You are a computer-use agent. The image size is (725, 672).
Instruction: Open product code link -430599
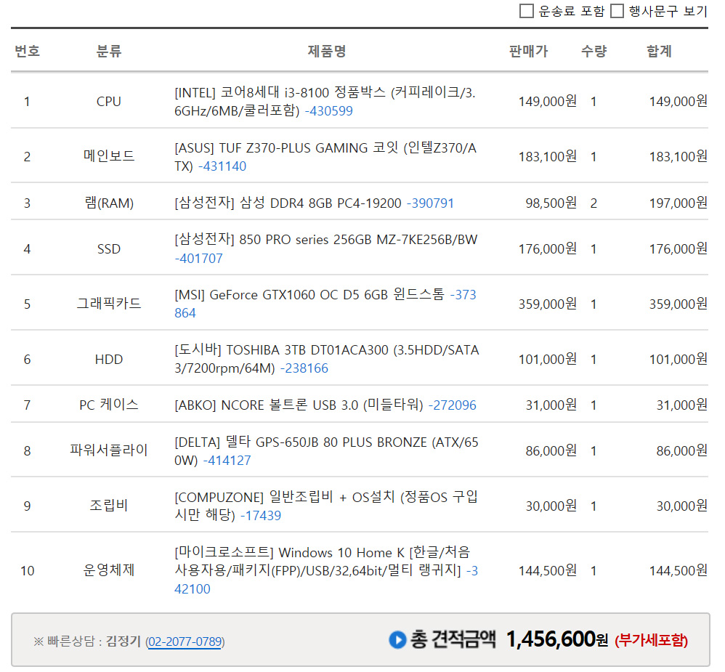pos(329,111)
